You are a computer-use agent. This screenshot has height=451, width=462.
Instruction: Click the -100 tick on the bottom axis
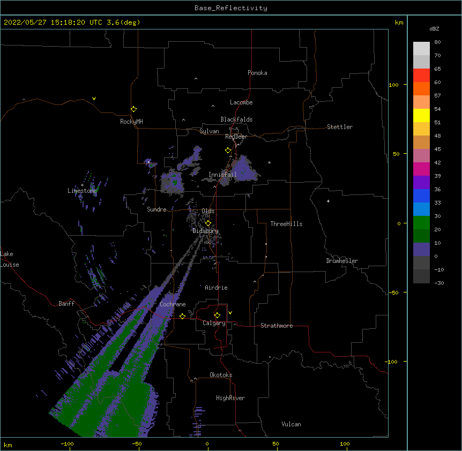[x=67, y=444]
